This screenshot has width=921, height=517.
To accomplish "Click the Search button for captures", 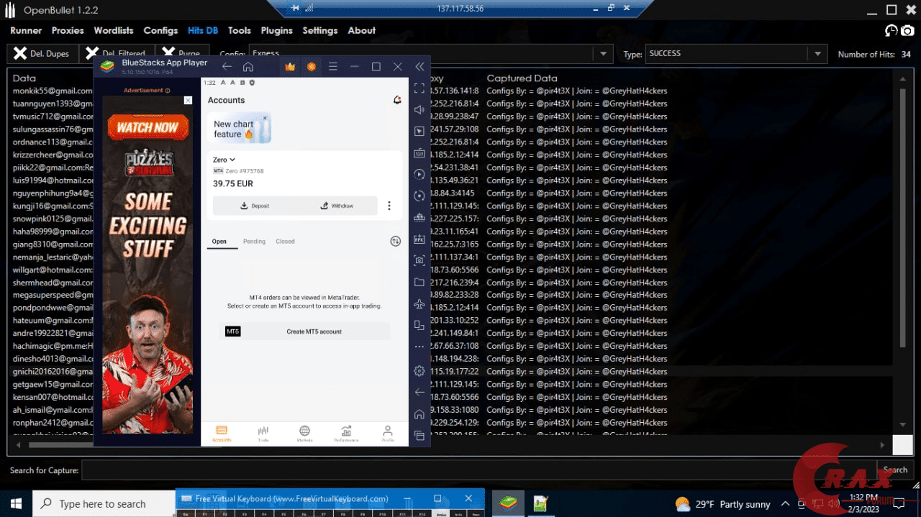I will (x=895, y=470).
